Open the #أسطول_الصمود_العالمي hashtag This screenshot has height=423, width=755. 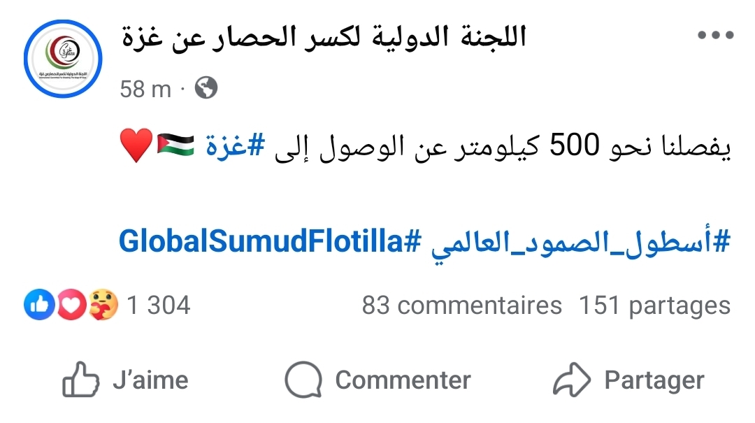click(x=578, y=242)
